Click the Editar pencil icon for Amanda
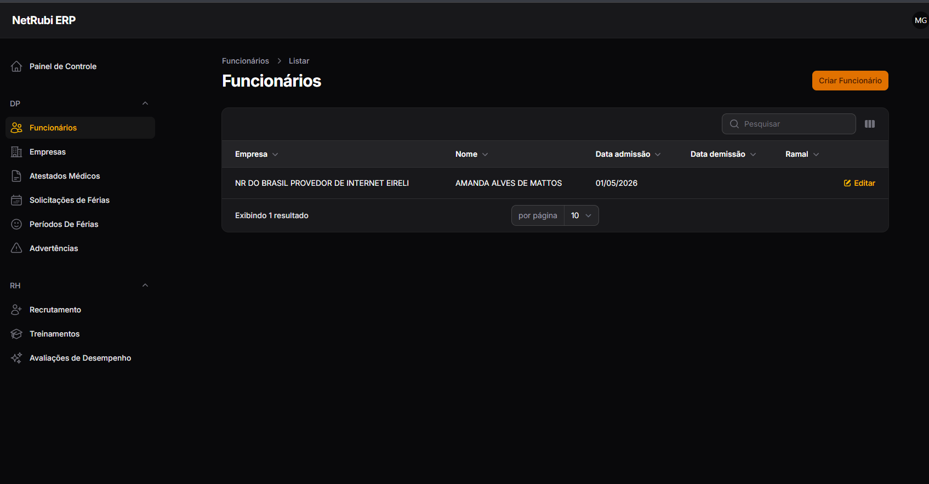929x484 pixels. (847, 183)
